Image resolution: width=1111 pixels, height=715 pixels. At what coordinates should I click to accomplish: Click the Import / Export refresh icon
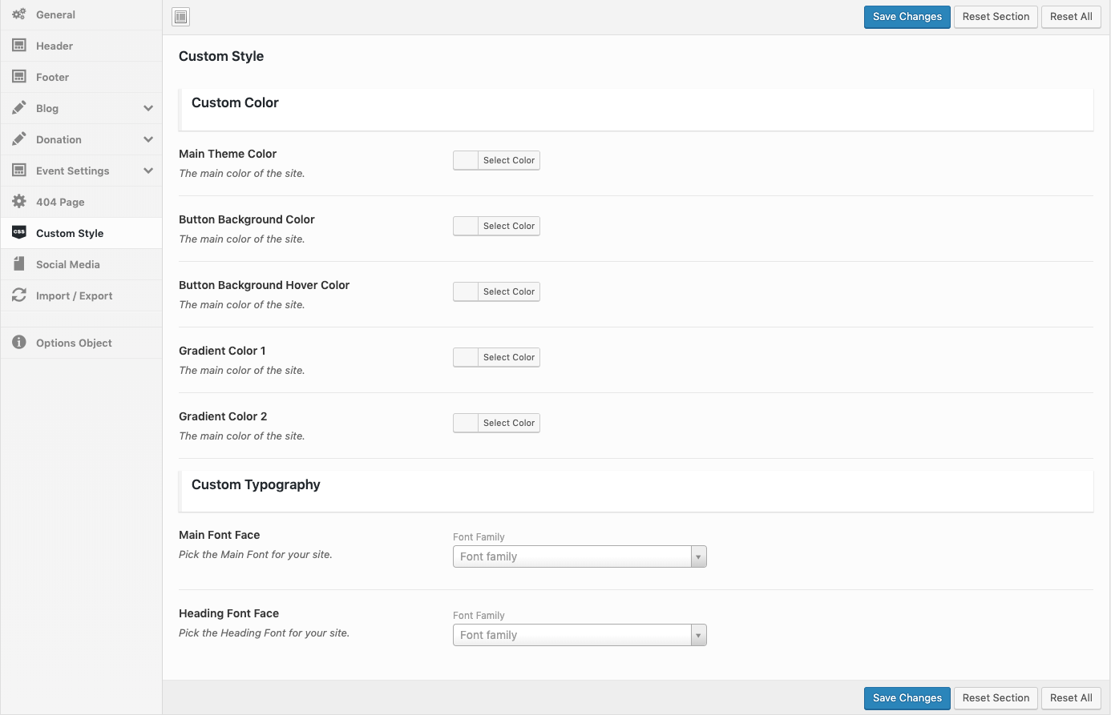tap(19, 295)
